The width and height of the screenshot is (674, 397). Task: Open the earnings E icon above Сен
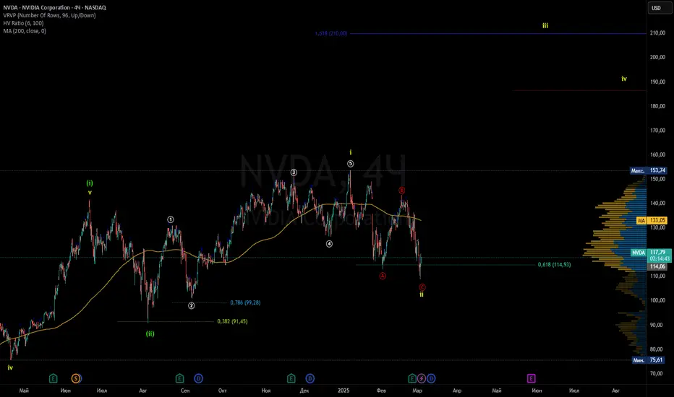179,378
